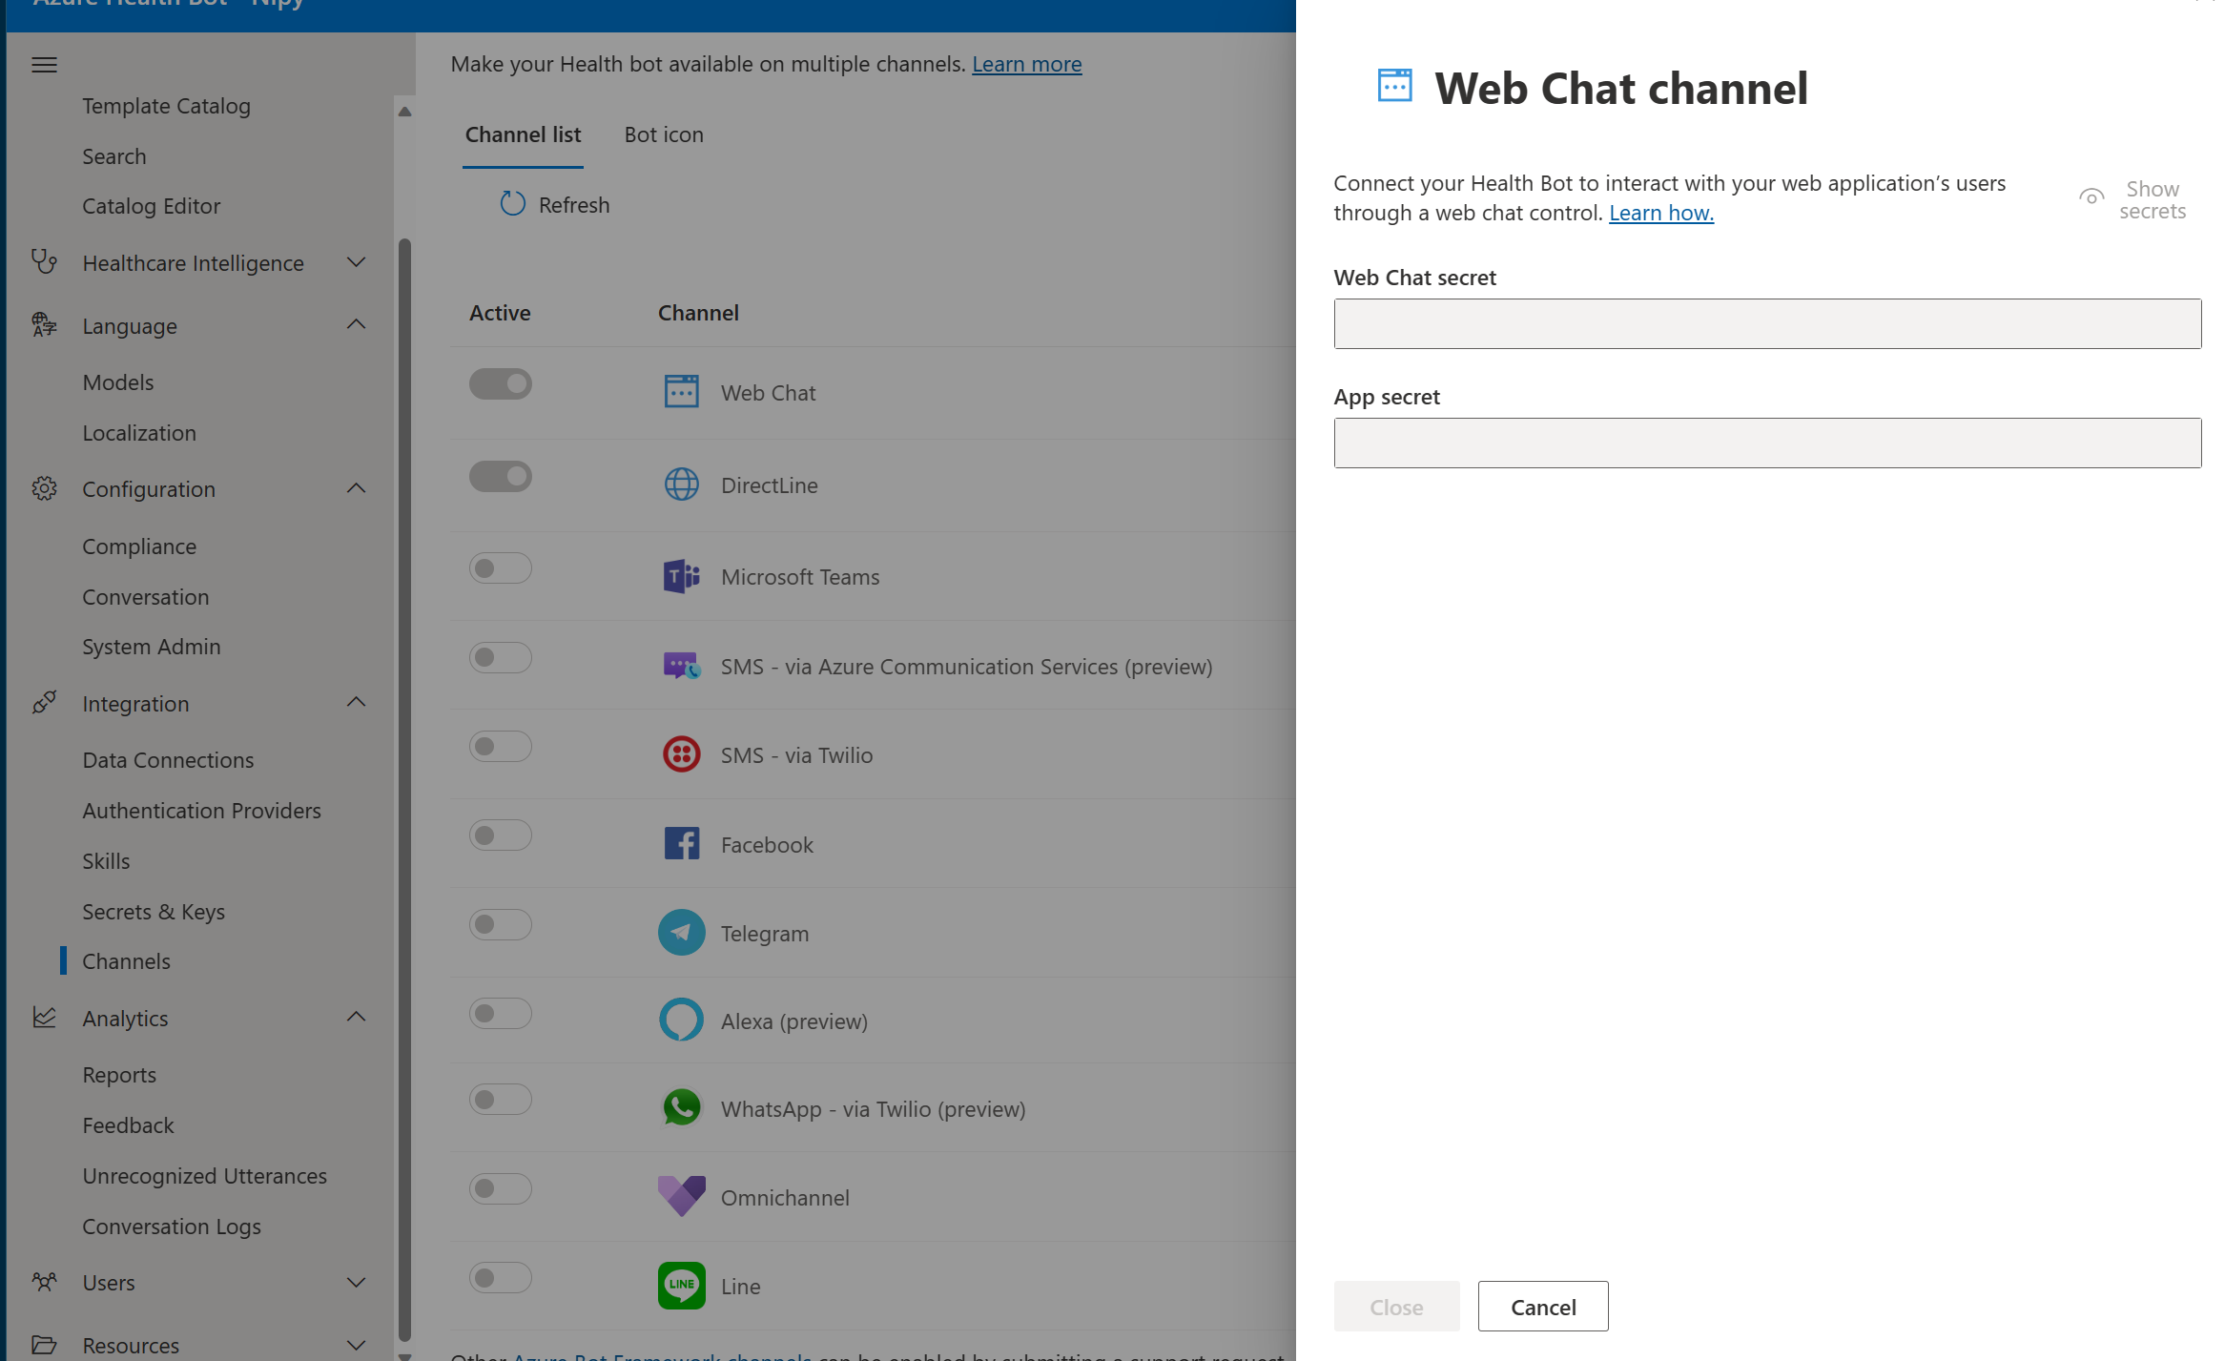Viewport: 2225px width, 1361px height.
Task: Disable the Web Chat channel toggle
Action: point(500,383)
